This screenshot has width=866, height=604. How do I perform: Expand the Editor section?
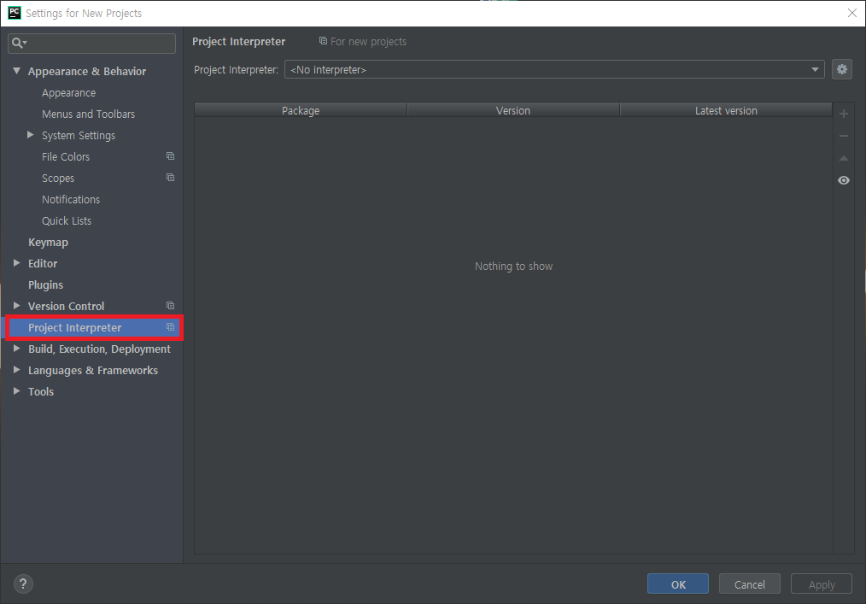coord(16,263)
